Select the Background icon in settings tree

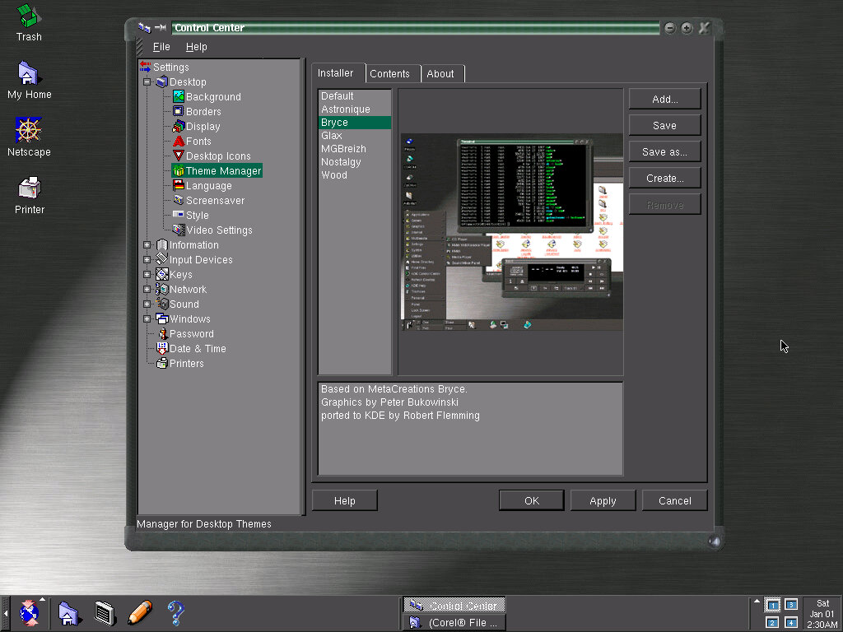178,97
